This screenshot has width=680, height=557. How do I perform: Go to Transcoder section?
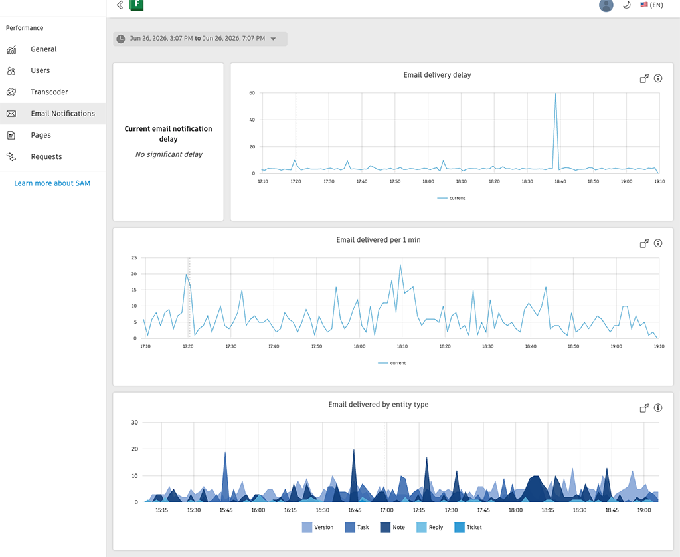click(x=49, y=92)
